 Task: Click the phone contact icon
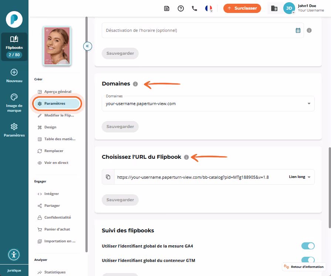coord(195,9)
